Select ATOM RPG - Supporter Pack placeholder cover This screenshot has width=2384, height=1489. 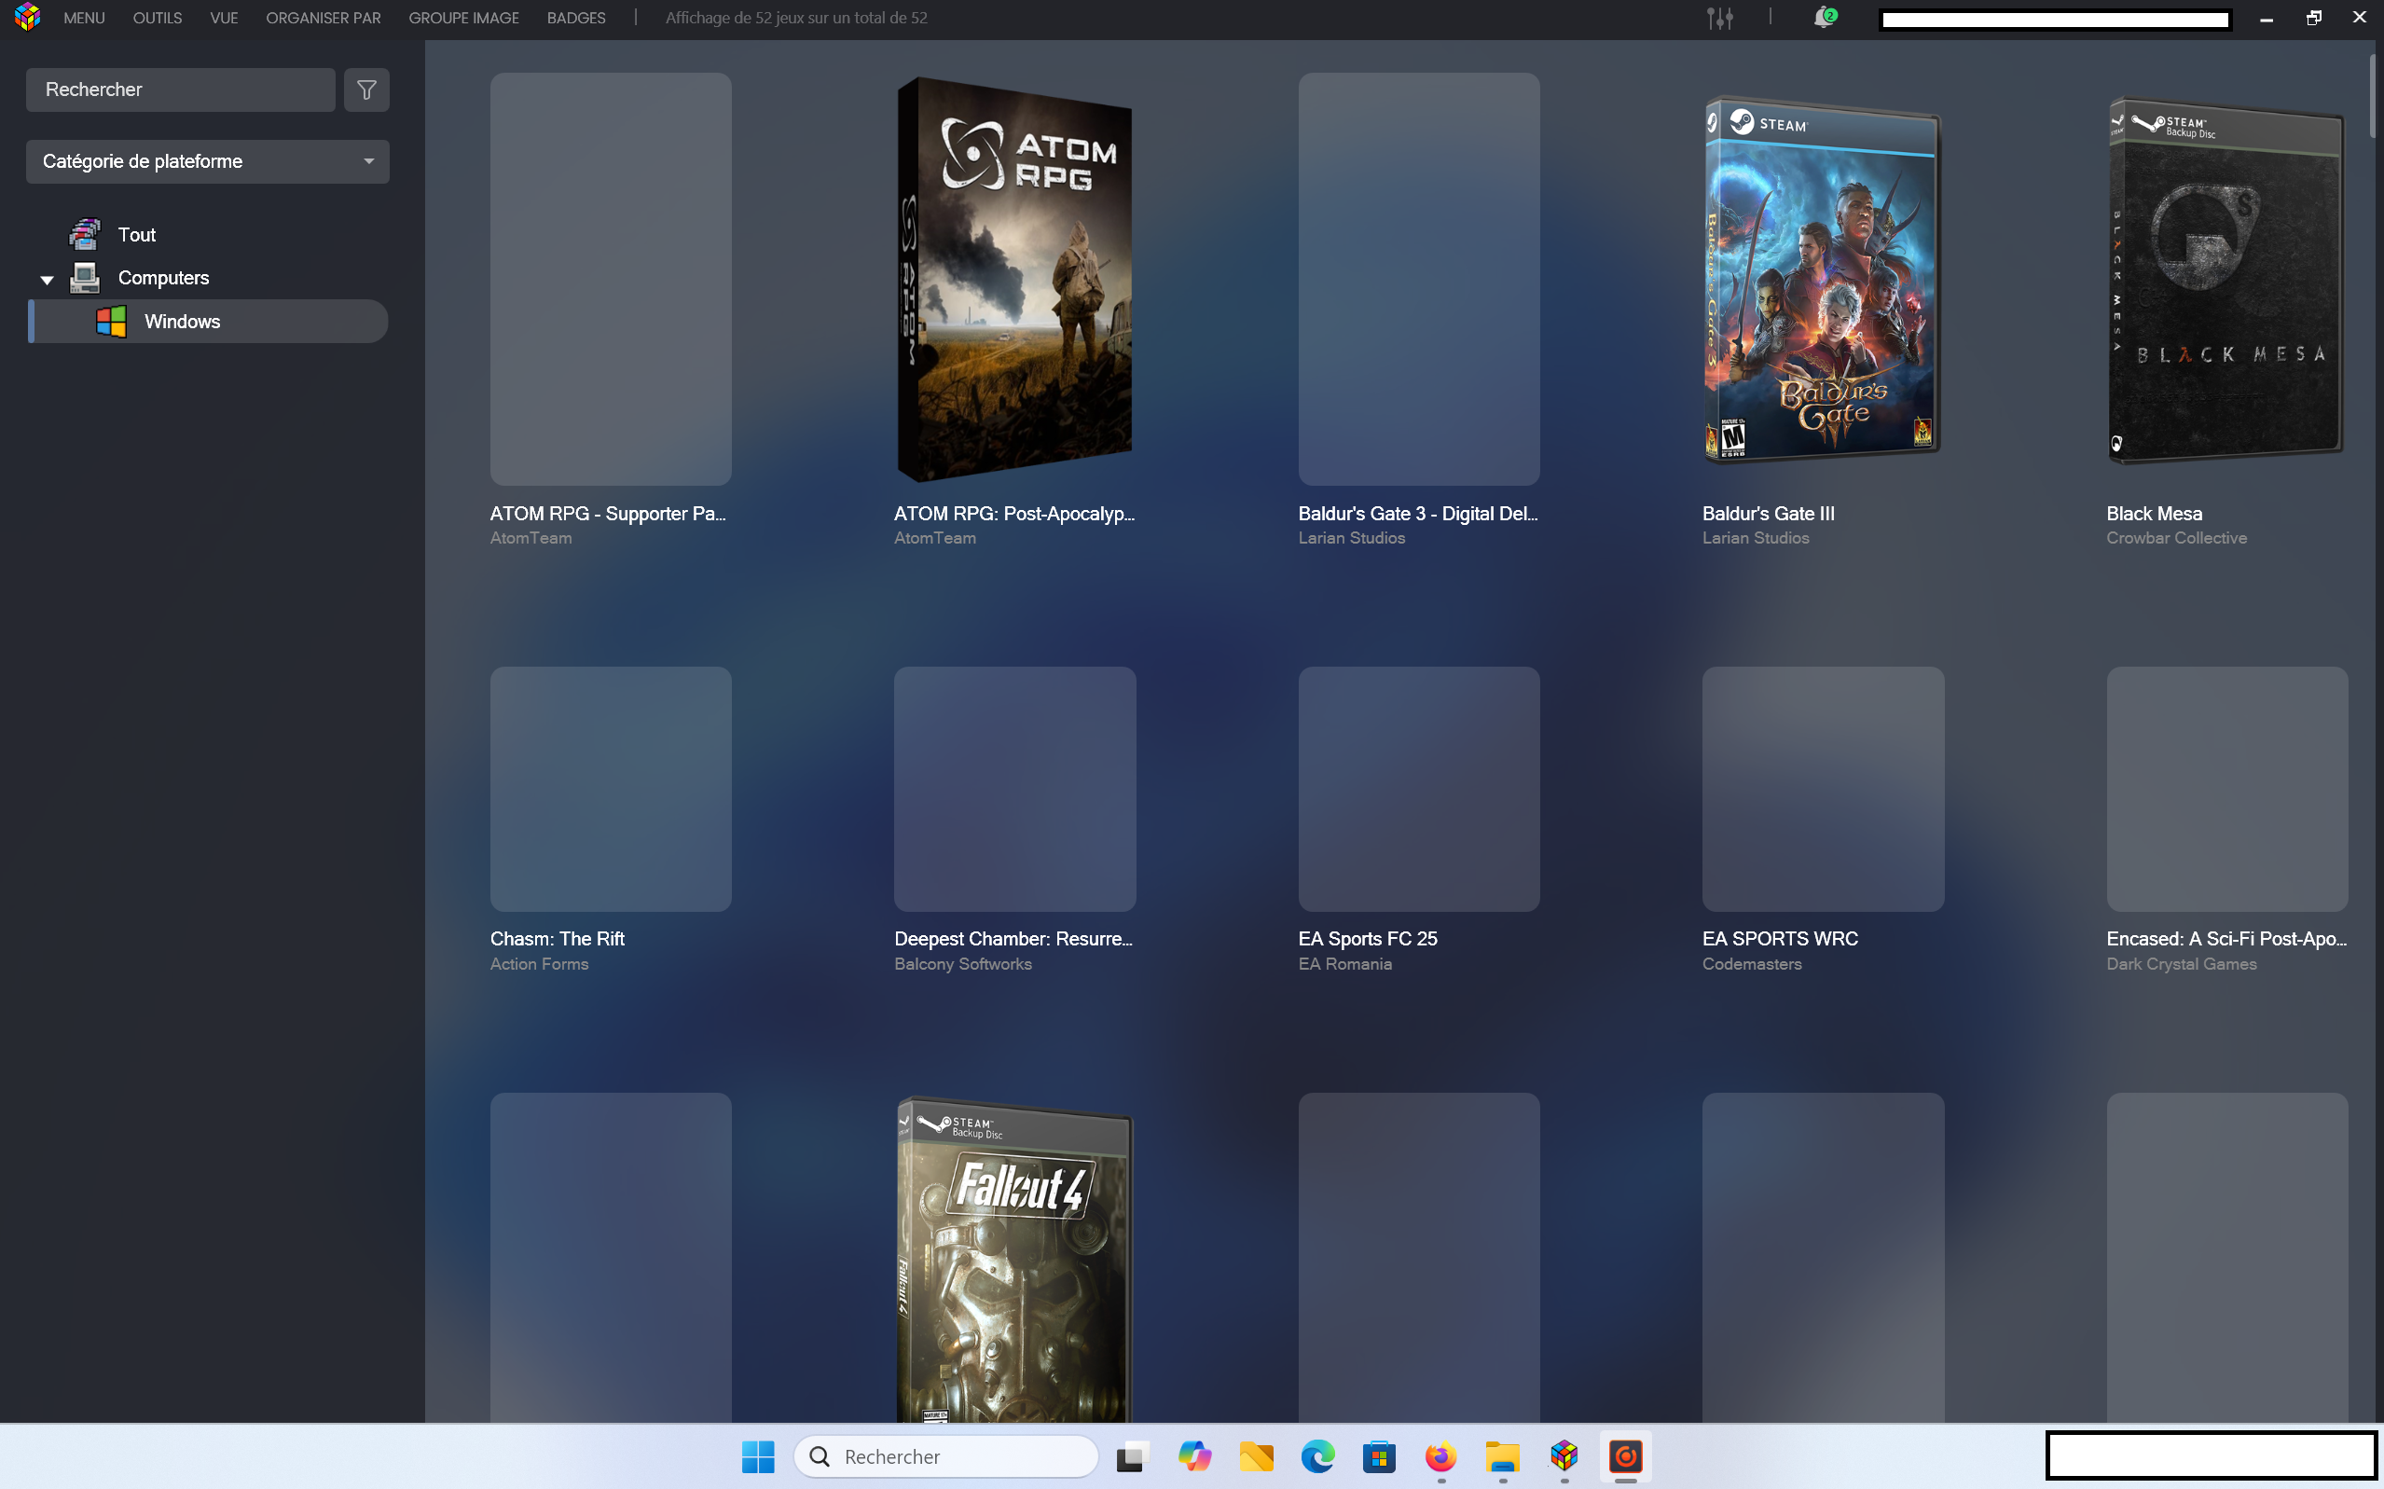[611, 279]
